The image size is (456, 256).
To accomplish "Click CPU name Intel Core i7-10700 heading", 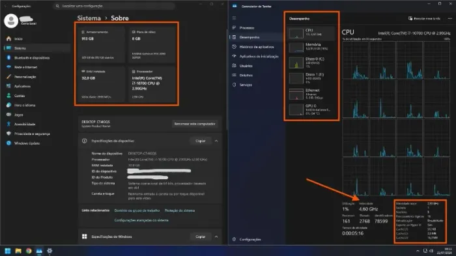I will click(x=414, y=33).
